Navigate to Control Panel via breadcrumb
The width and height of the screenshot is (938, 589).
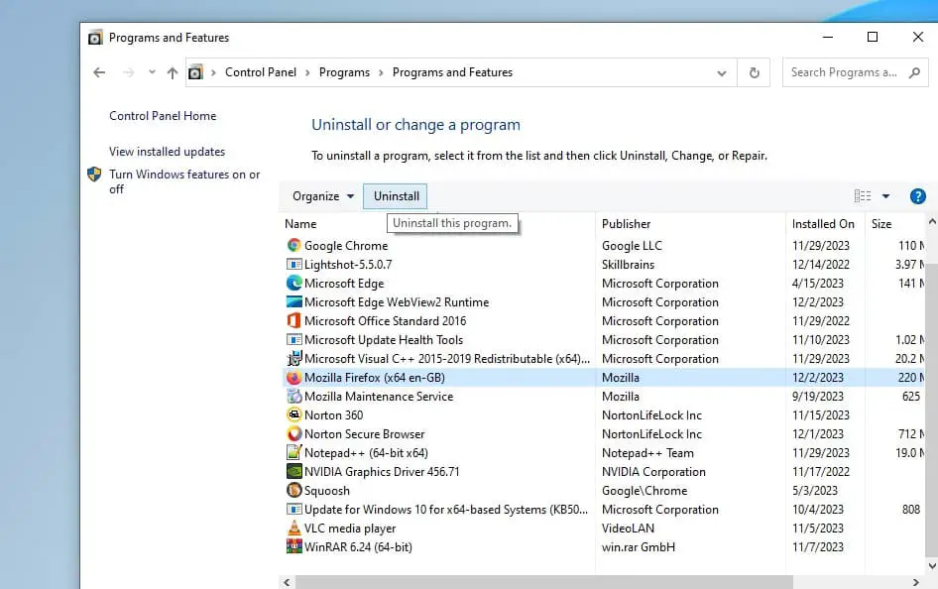(261, 72)
